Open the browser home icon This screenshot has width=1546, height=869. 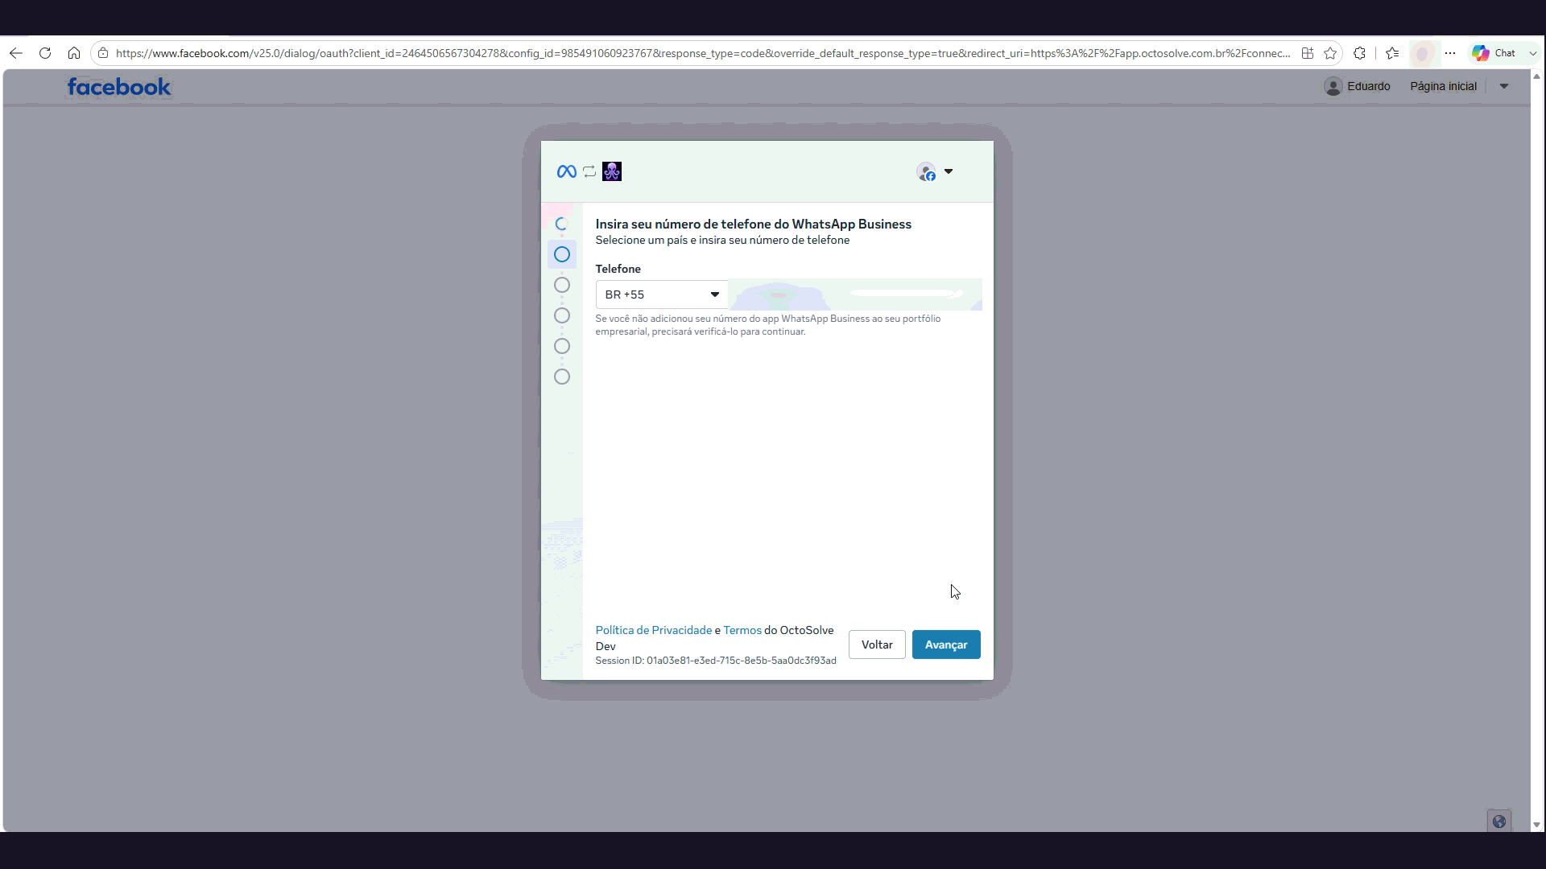[74, 53]
